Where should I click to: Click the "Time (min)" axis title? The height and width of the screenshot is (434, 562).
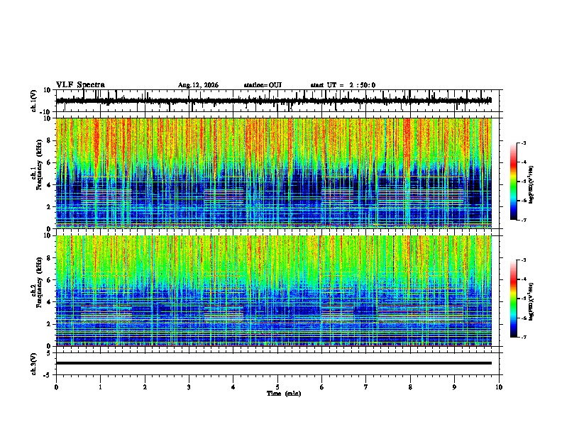(284, 394)
